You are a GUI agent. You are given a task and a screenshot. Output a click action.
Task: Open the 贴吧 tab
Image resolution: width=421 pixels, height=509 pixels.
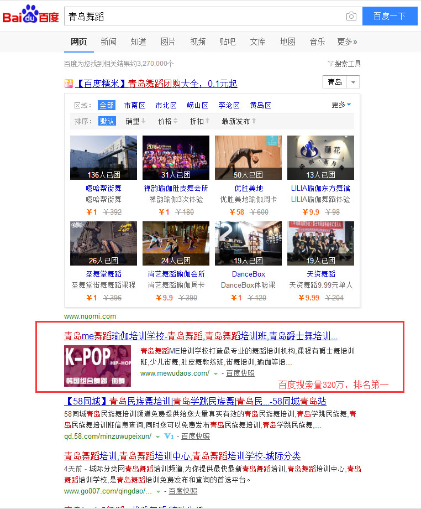pos(228,41)
